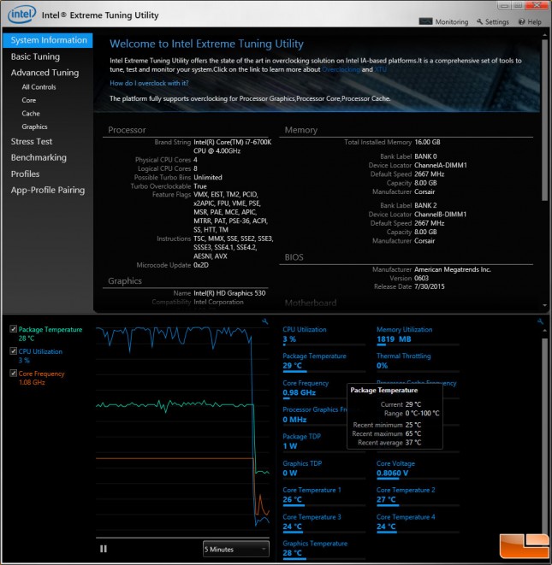Image resolution: width=552 pixels, height=565 pixels.
Task: Click the Core Voltage 0.8060 V monitor
Action: [x=418, y=469]
